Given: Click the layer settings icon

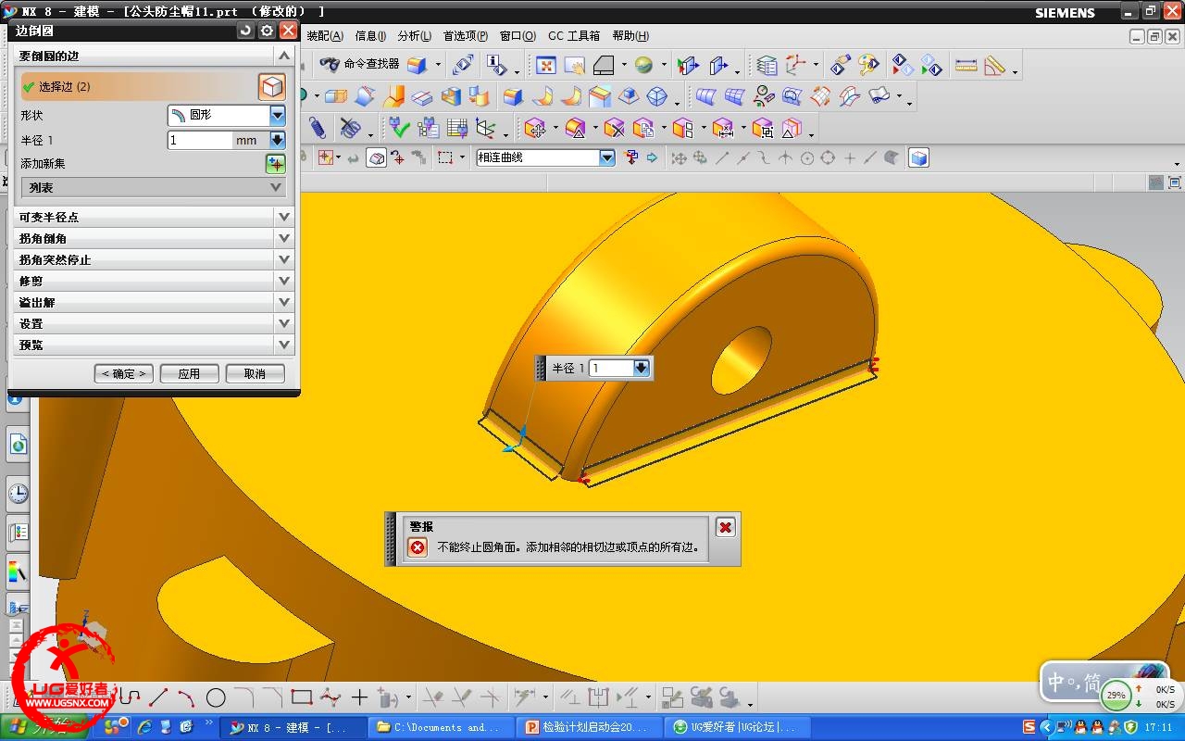Looking at the screenshot, I should coord(767,65).
